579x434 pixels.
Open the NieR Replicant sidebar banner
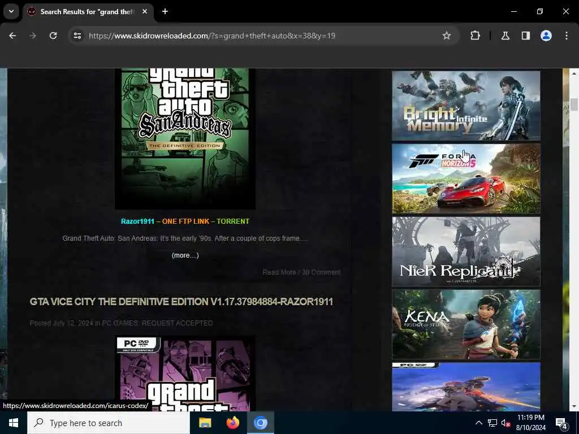pos(466,251)
